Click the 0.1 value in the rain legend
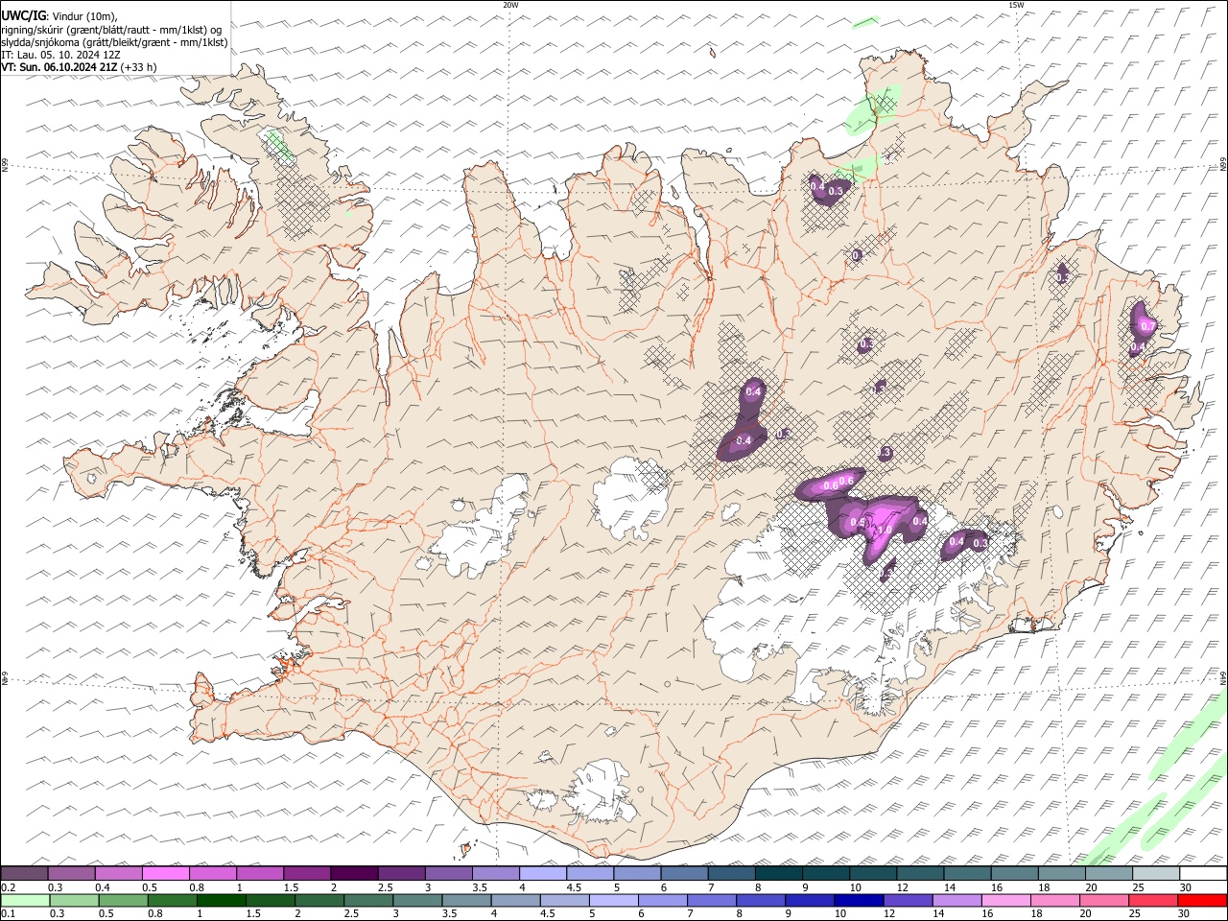The image size is (1228, 921). (x=8, y=914)
